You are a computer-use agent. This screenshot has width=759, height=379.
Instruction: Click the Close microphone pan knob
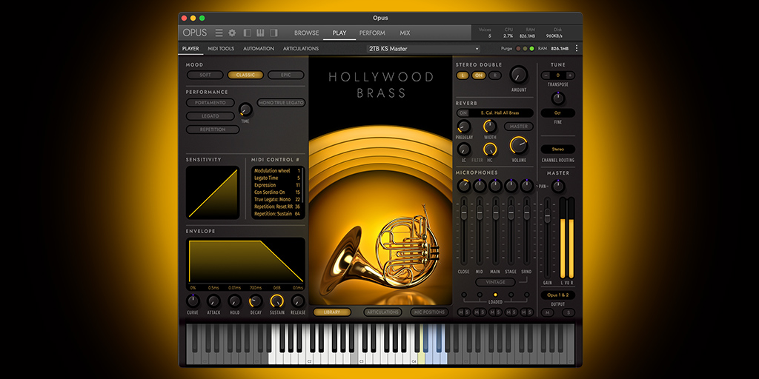(x=464, y=186)
